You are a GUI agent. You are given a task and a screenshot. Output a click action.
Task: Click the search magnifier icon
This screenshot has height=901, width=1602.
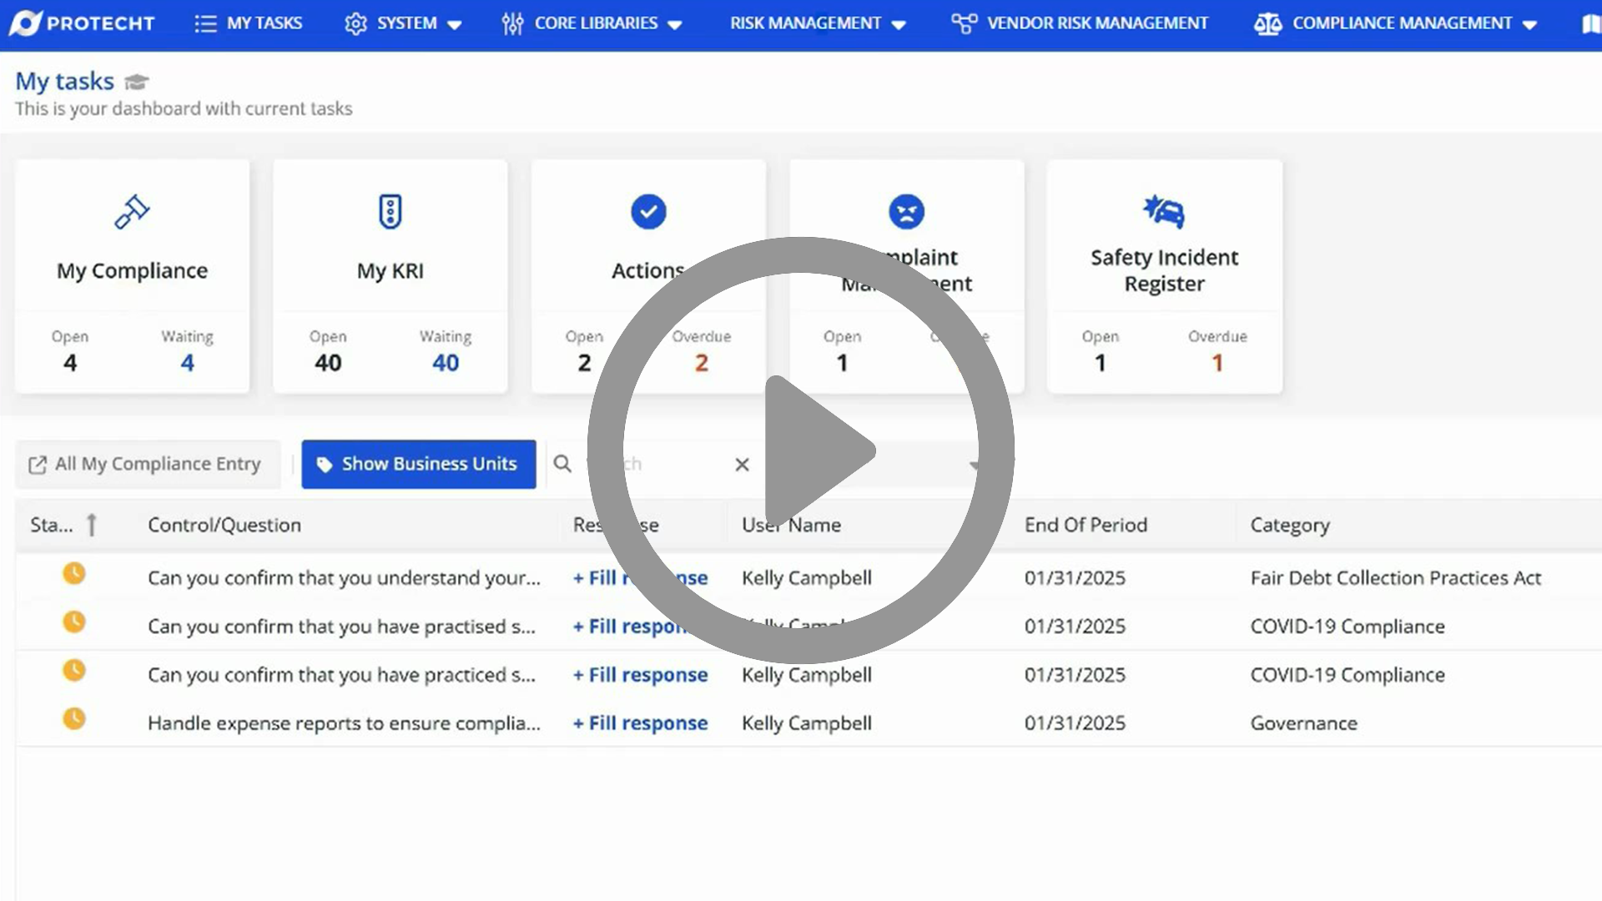pyautogui.click(x=563, y=464)
